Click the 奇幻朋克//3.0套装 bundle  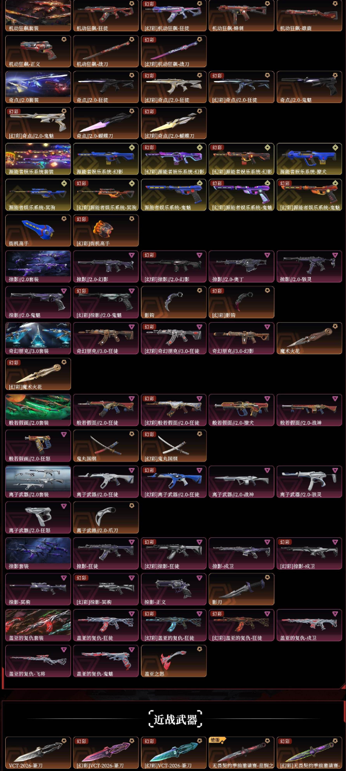pos(38,338)
